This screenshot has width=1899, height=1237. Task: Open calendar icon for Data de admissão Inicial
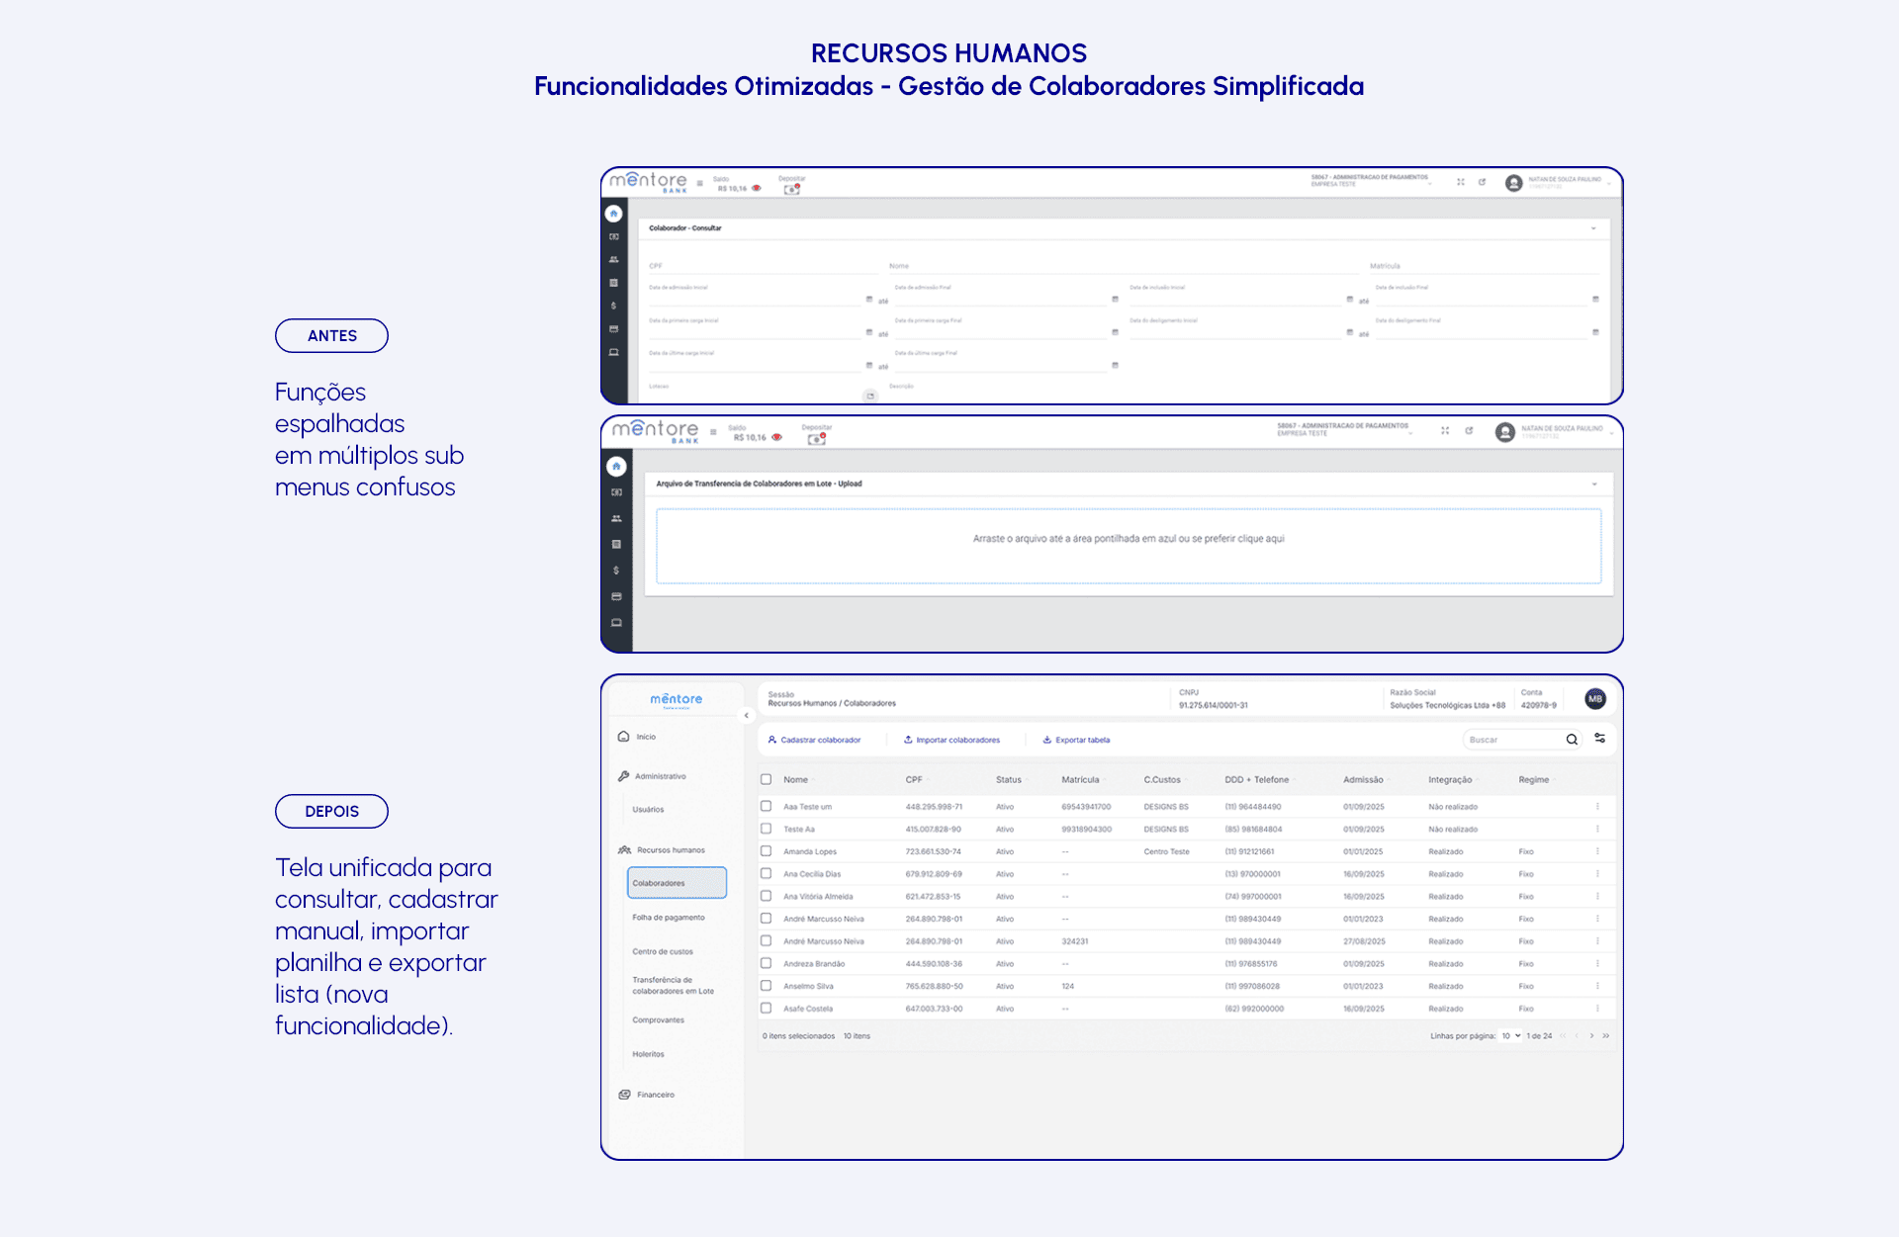coord(869,299)
